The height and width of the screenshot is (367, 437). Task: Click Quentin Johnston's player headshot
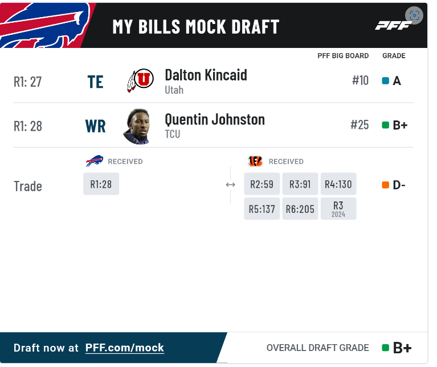pos(137,127)
